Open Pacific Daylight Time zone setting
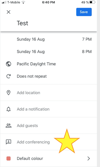The width and height of the screenshot is (100, 167). [x=36, y=64]
